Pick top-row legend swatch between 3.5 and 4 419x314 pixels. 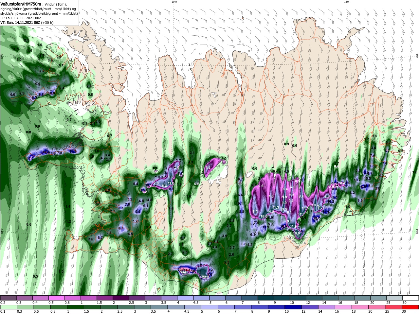pos(169,298)
